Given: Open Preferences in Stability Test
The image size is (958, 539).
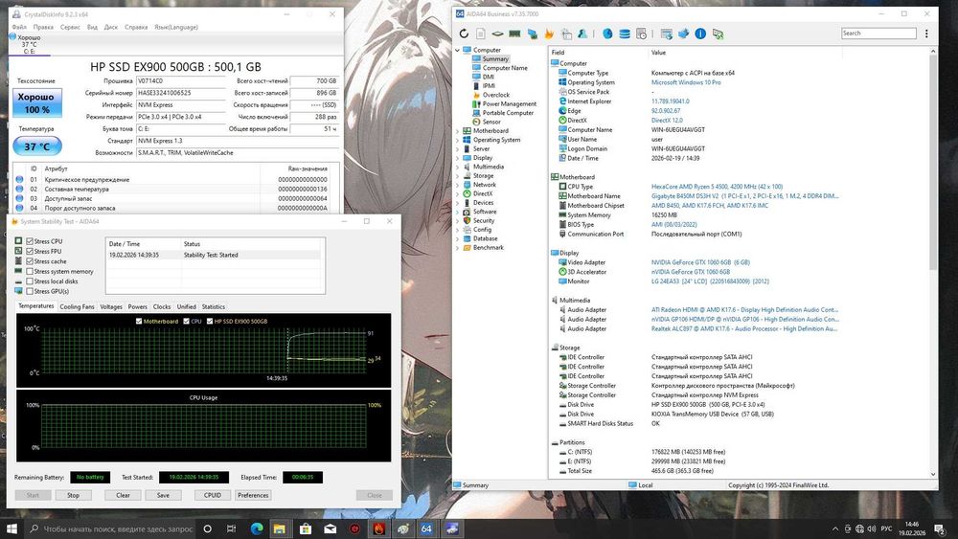Looking at the screenshot, I should point(253,495).
